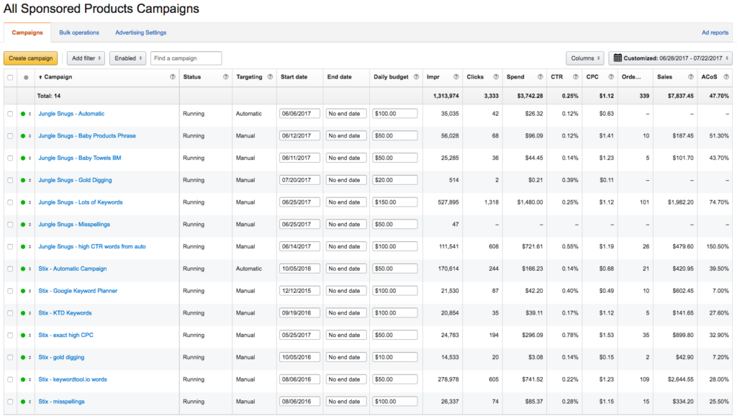737x419 pixels.
Task: Click the help icon in Impr column header
Action: (456, 77)
